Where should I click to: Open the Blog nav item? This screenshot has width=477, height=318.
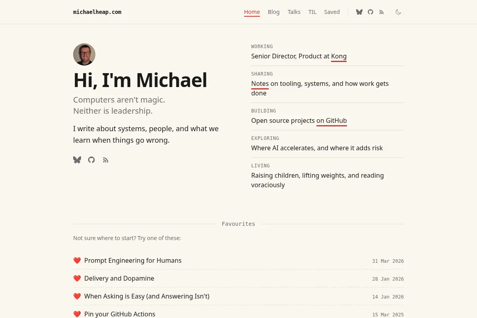[x=273, y=12]
